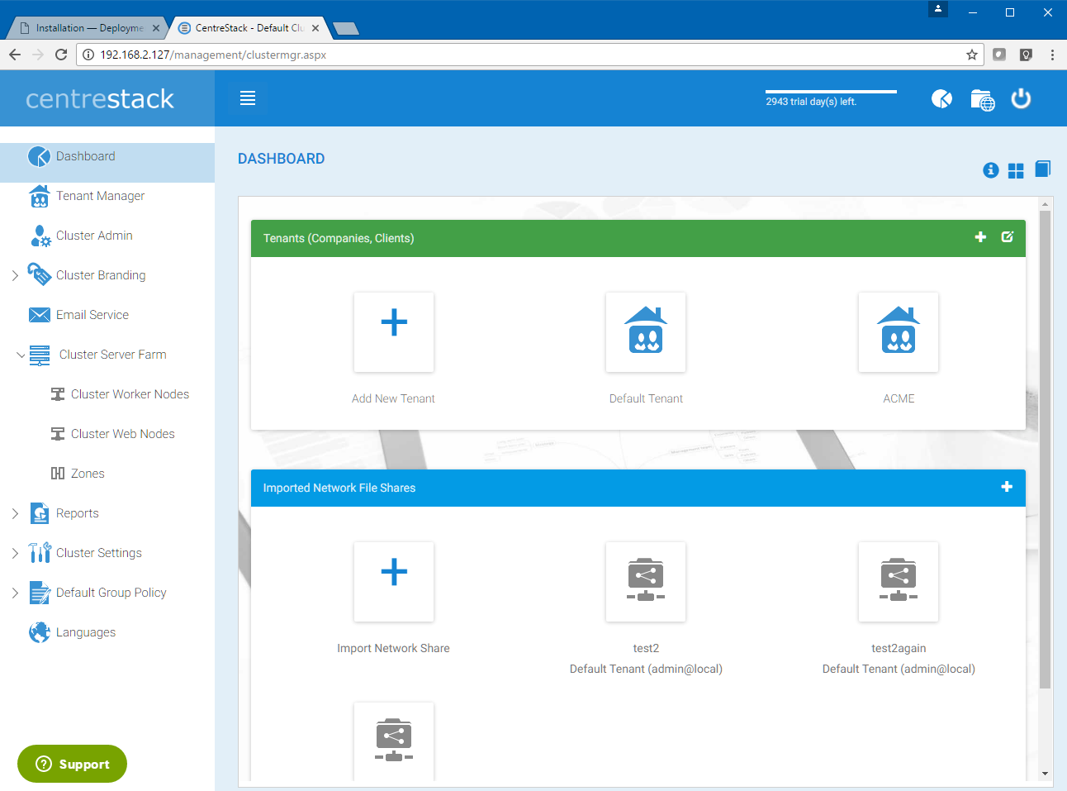Click the trial days progress bar
Screen dimensions: 1067x791
coord(831,92)
